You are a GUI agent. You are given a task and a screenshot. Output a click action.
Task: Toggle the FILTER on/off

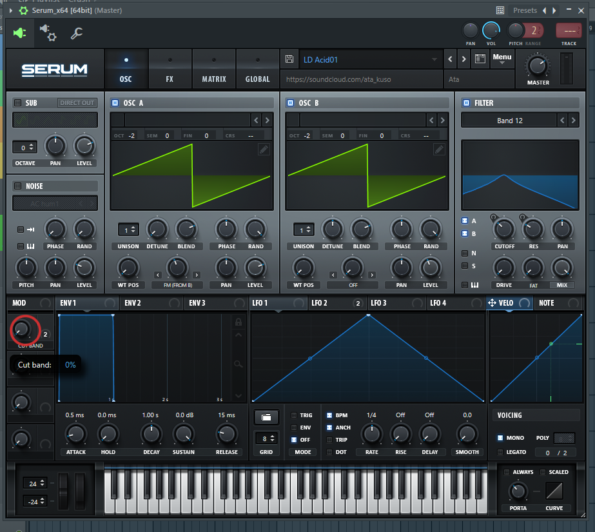point(466,103)
